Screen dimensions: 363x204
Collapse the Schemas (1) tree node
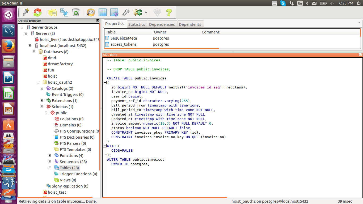pyautogui.click(x=42, y=107)
